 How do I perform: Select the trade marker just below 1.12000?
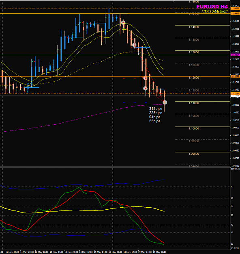pos(145,78)
